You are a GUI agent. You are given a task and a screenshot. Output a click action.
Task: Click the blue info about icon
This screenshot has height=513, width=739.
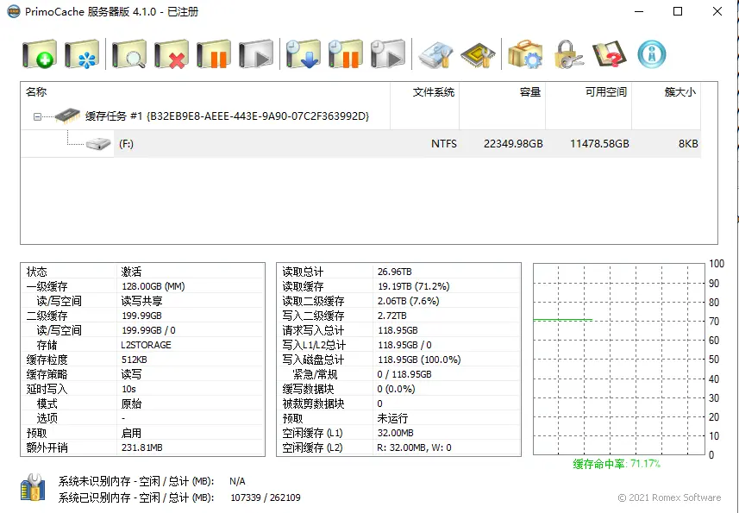652,54
